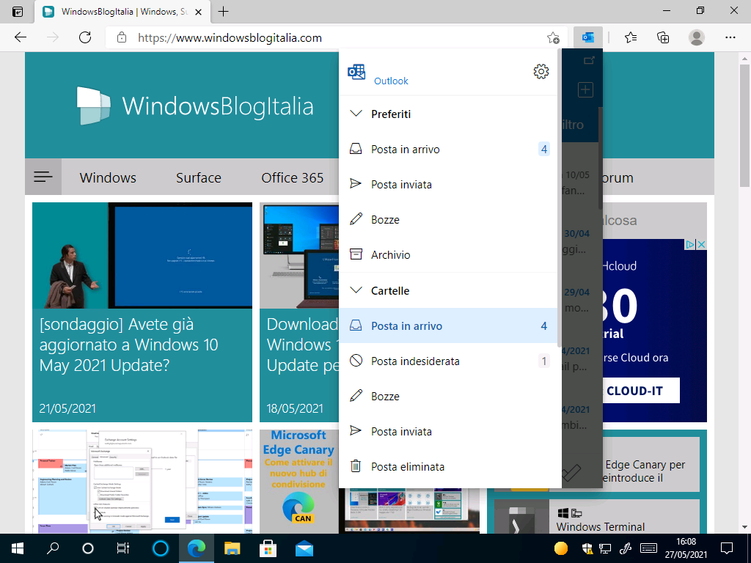Open the Posta eliminata folder
This screenshot has height=563, width=751.
pyautogui.click(x=448, y=467)
